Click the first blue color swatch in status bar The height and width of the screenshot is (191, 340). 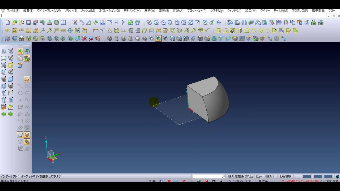pos(307,176)
